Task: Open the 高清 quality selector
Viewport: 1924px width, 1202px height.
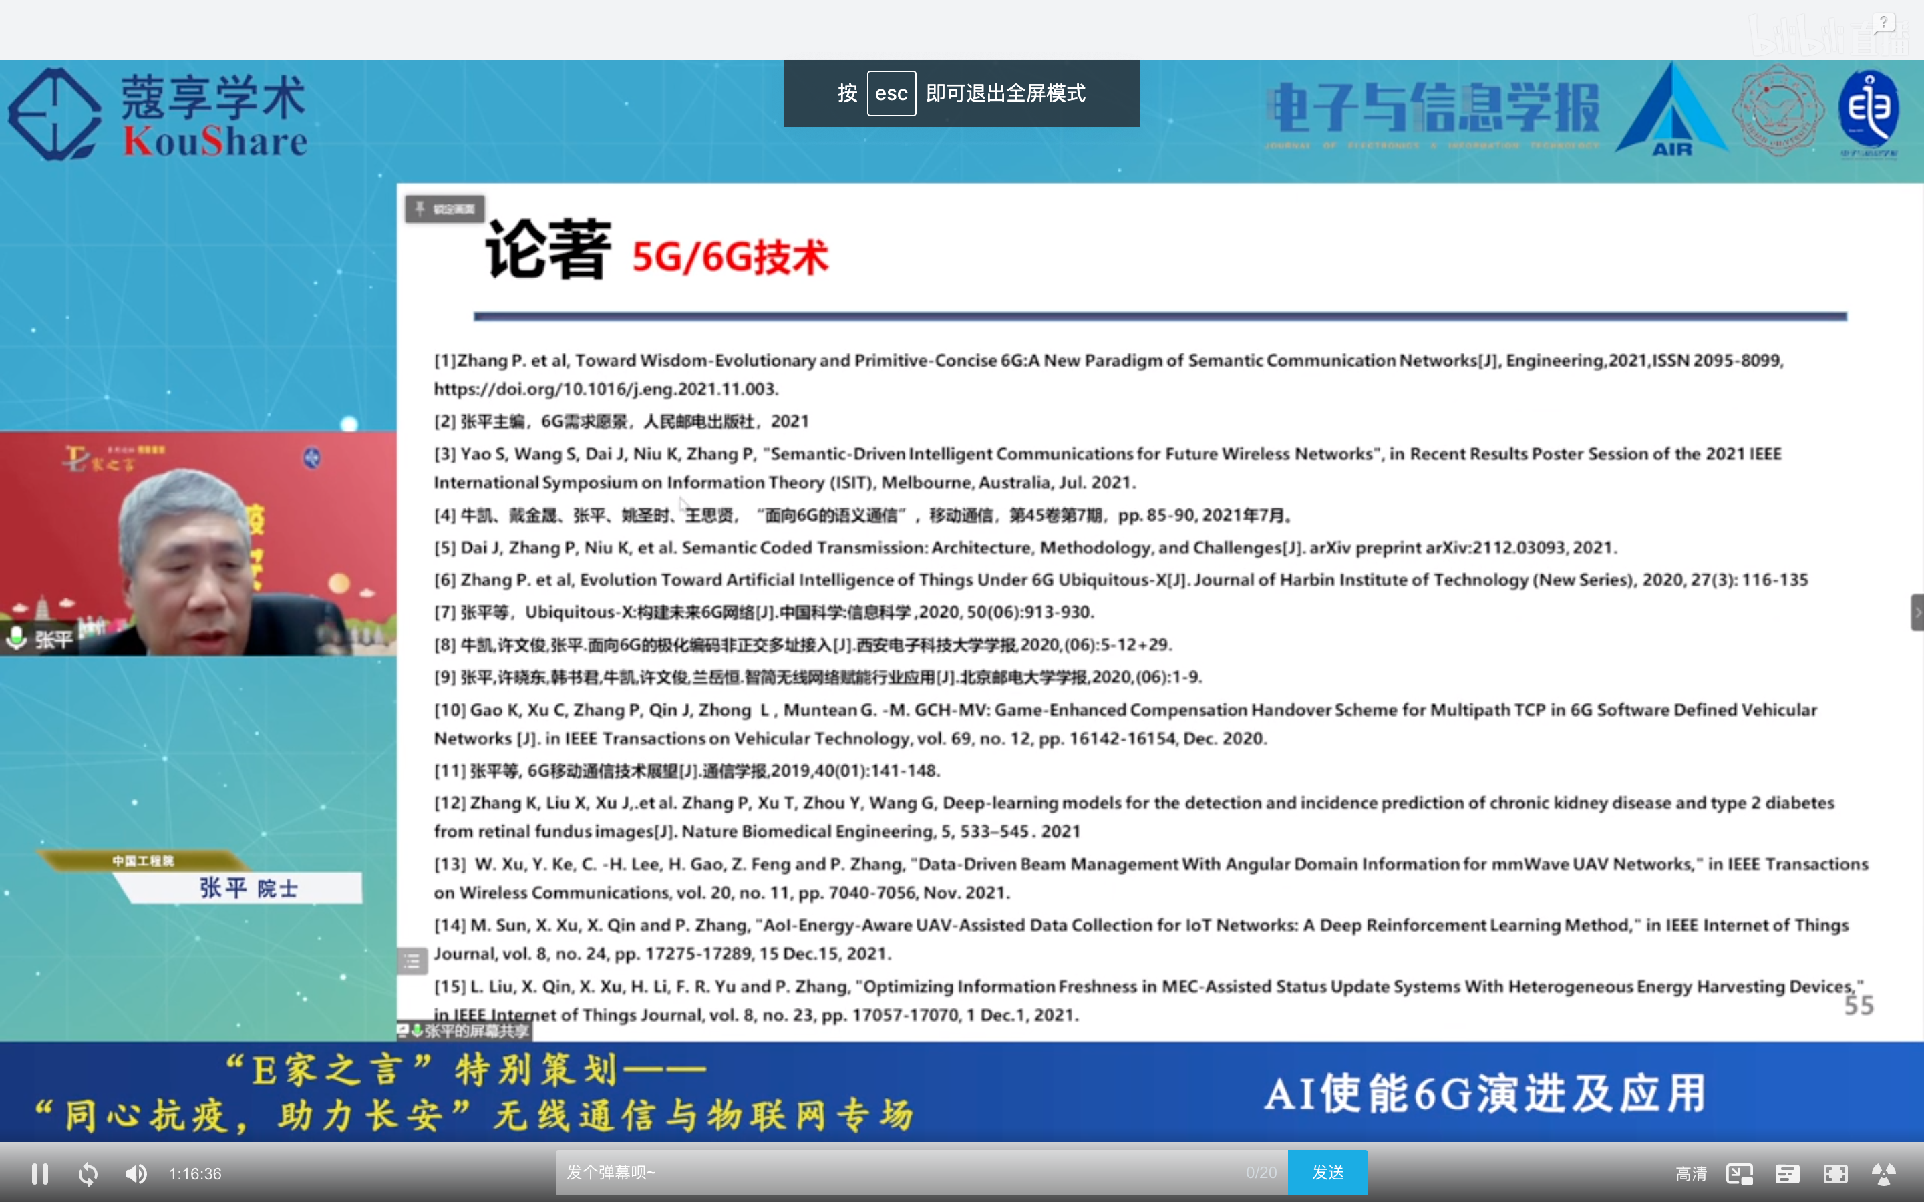Action: click(1690, 1173)
